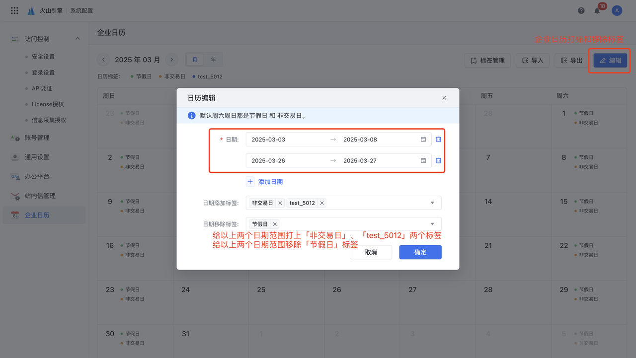Close the 日历编辑 dialog
Viewport: 636px width, 358px height.
click(444, 98)
